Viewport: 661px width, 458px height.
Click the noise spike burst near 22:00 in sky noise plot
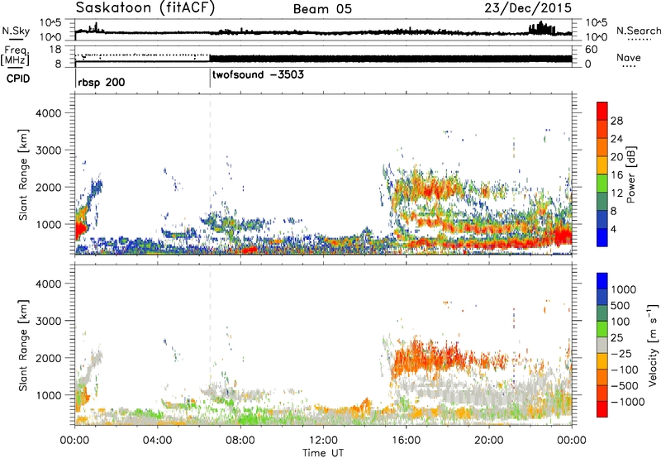[x=542, y=29]
